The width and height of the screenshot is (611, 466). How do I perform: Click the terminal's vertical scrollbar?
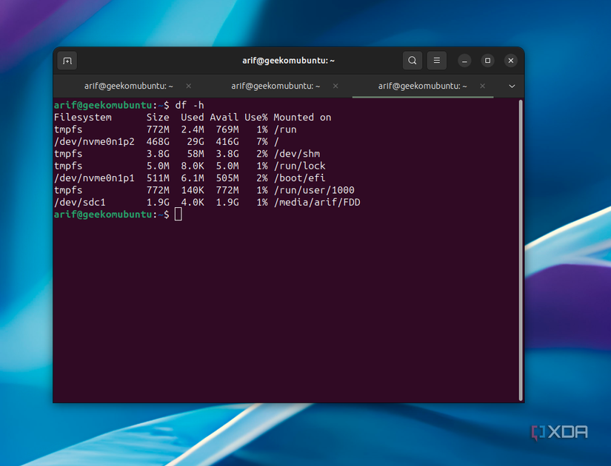[x=521, y=249]
